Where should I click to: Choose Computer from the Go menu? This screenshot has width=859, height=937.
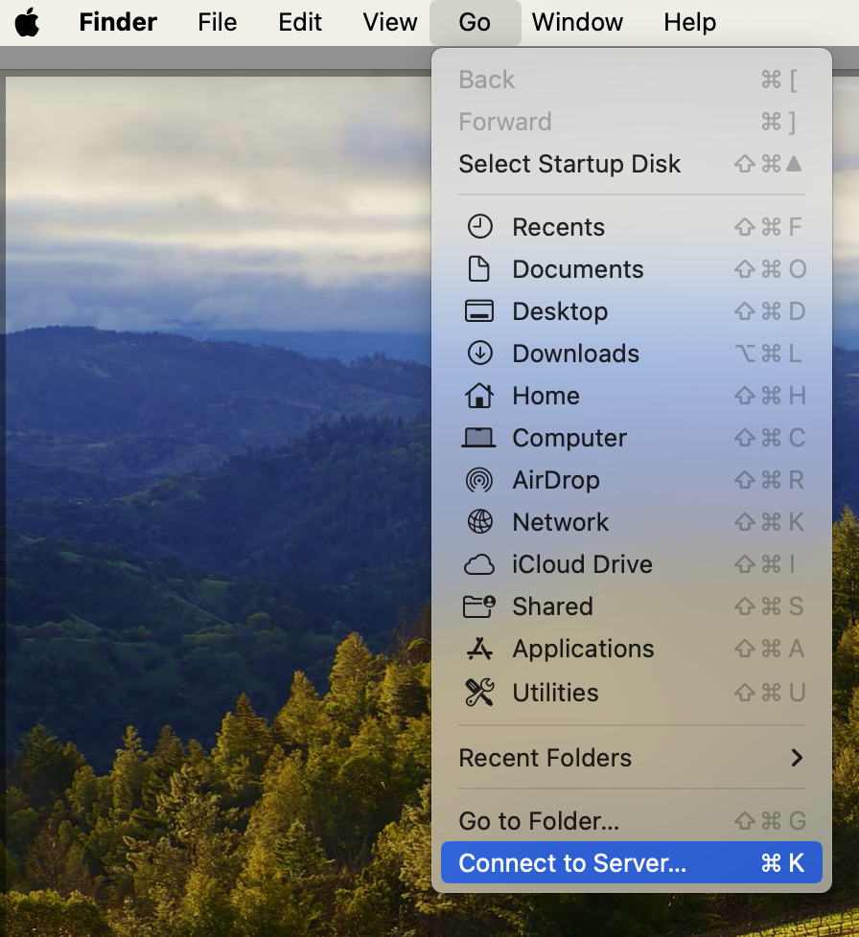click(x=569, y=438)
